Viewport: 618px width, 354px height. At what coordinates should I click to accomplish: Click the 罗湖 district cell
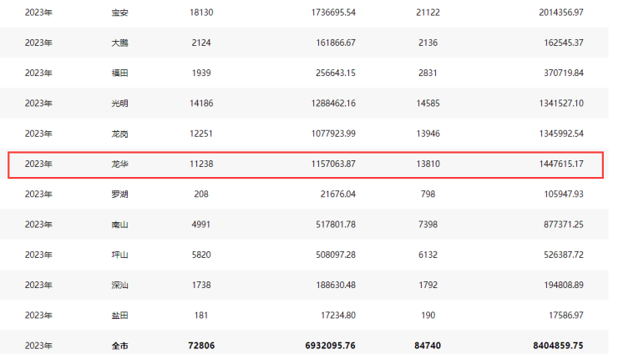pos(119,195)
